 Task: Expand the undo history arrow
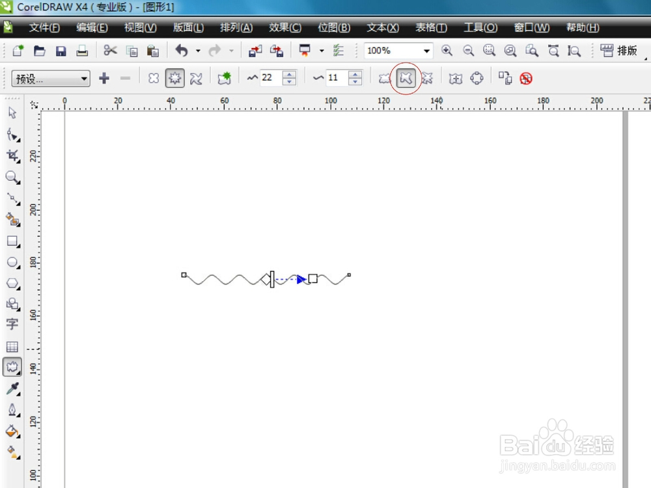coord(198,51)
